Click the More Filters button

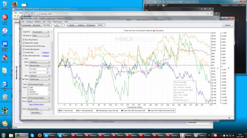click(x=36, y=113)
